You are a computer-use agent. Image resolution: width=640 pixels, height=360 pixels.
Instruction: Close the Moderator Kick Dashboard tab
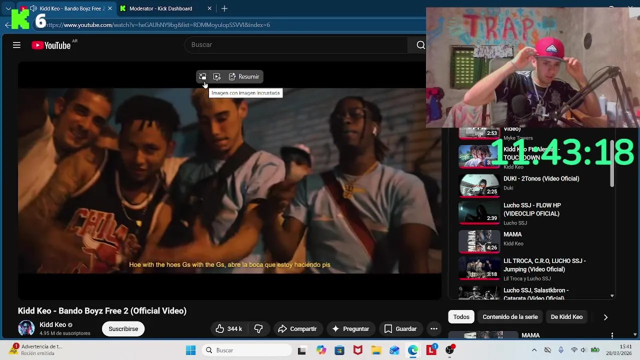tap(209, 8)
